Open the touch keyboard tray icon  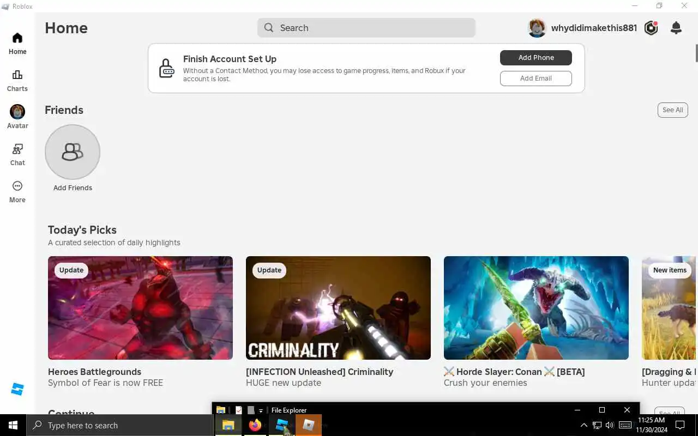625,425
